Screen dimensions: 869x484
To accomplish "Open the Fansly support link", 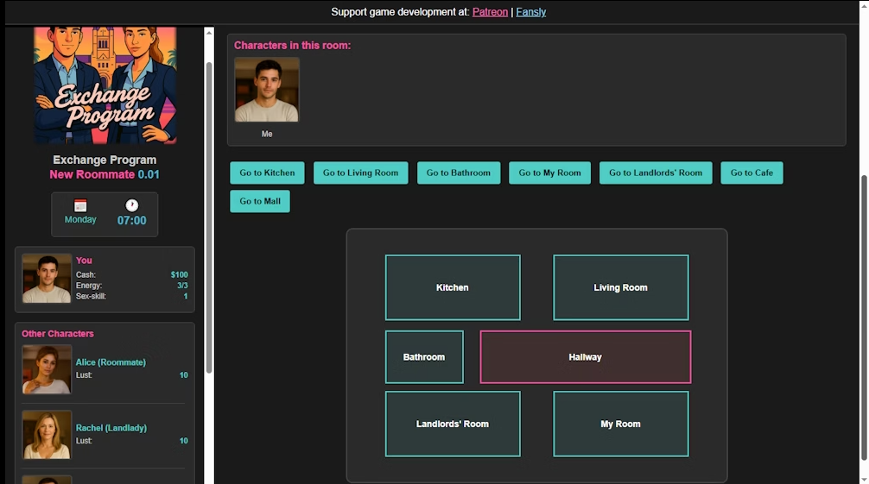I will coord(530,12).
